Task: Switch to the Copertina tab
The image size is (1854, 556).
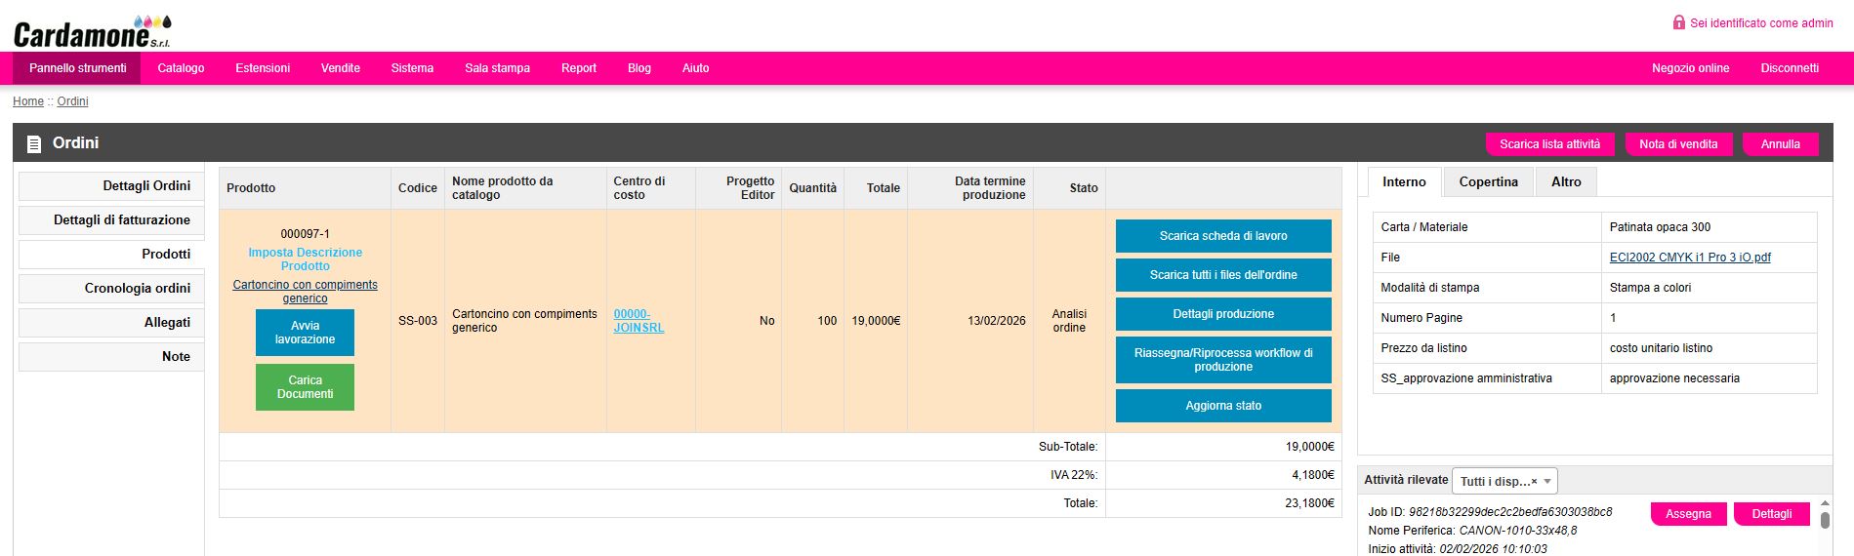Action: click(1488, 182)
